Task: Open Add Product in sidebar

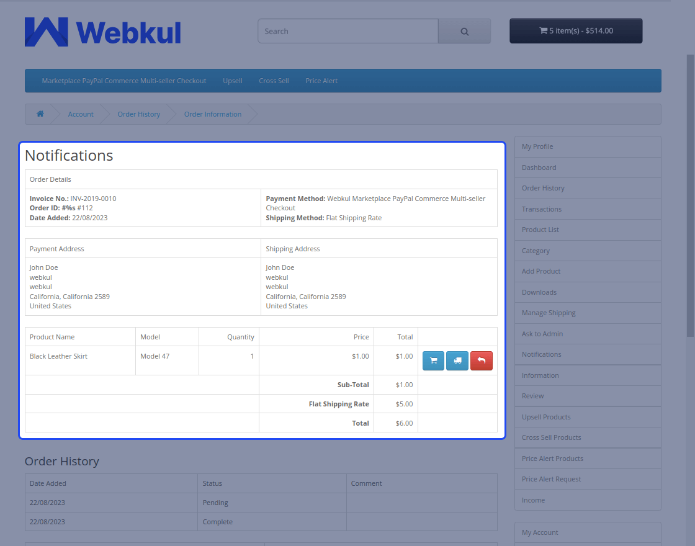Action: click(x=588, y=271)
